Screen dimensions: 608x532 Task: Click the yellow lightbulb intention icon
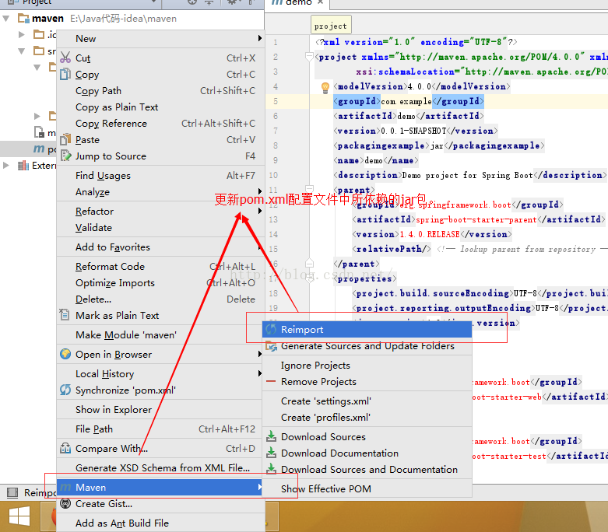click(325, 88)
